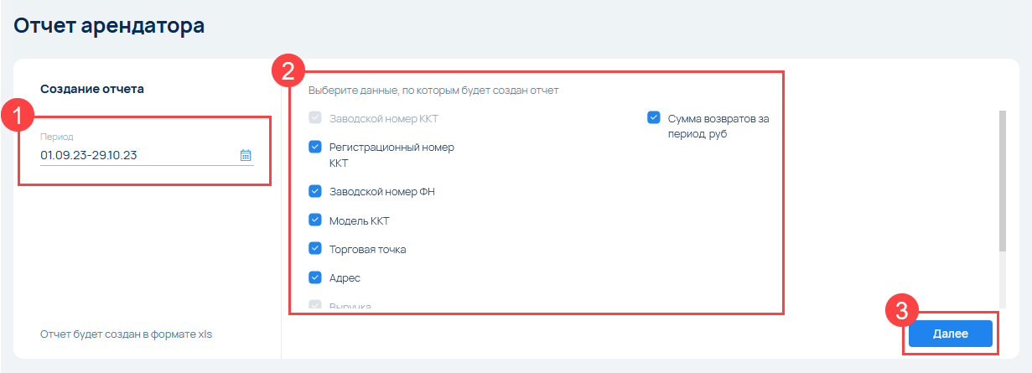This screenshot has height=373, width=1032.
Task: Uncheck the Регистрационный номер ККТ checkbox
Action: (315, 148)
